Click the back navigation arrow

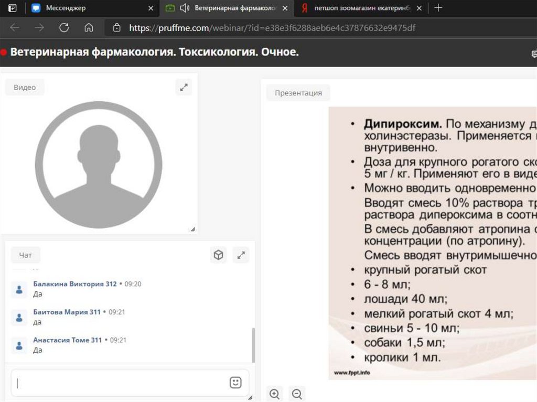click(15, 28)
